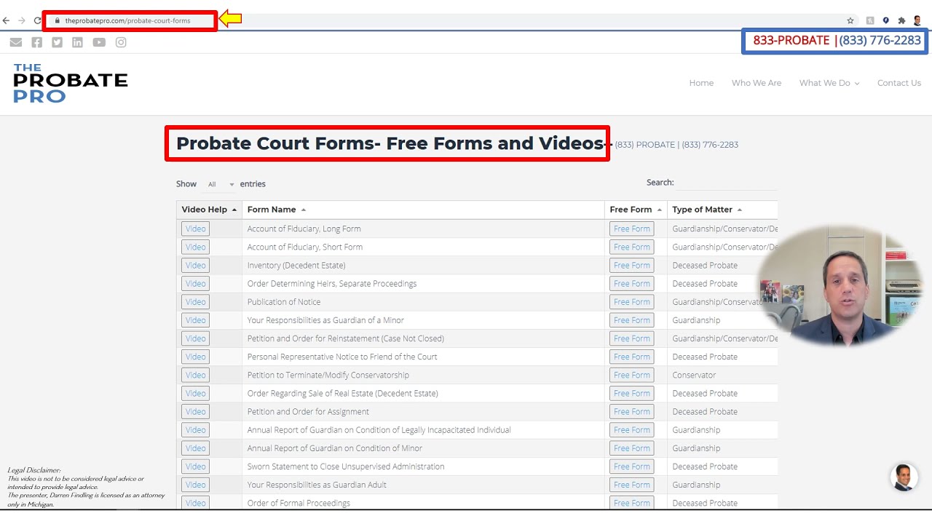Viewport: 932px width, 524px height.
Task: Watch Video for Petition to Terminate/Modify Conservatorship
Action: [x=195, y=375]
